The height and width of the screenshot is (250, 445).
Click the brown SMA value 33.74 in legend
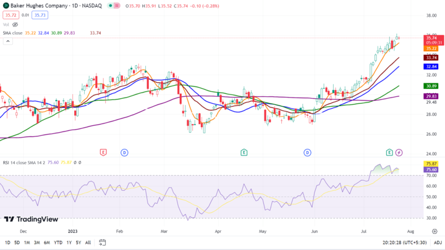pos(95,33)
